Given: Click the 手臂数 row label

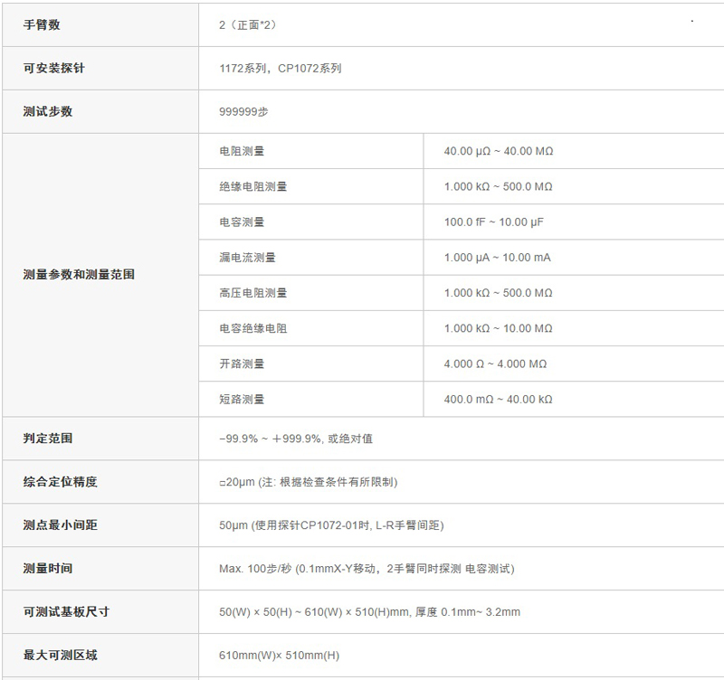Looking at the screenshot, I should click(x=42, y=25).
